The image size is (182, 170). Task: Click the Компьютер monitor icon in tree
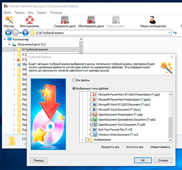tap(10, 39)
